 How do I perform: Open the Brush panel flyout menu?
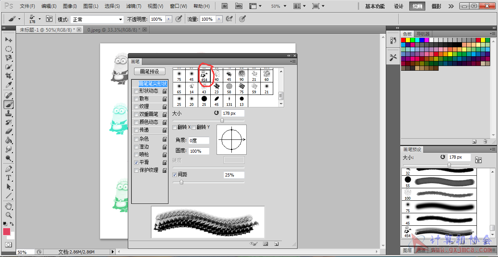pos(293,61)
